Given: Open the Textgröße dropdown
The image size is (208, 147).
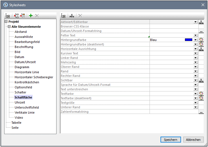Looking at the screenshot, I should (195, 103).
